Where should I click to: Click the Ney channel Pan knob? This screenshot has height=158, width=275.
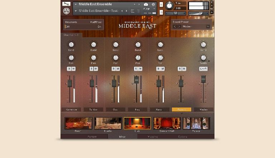pos(138,58)
